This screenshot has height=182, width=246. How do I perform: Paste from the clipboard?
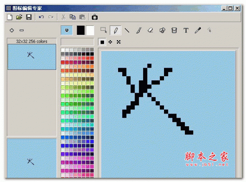(x=82, y=17)
